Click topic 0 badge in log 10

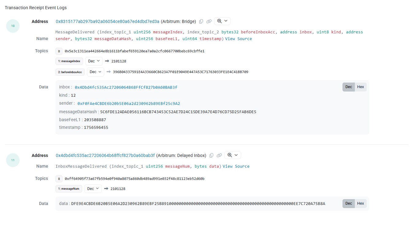[x=59, y=51]
